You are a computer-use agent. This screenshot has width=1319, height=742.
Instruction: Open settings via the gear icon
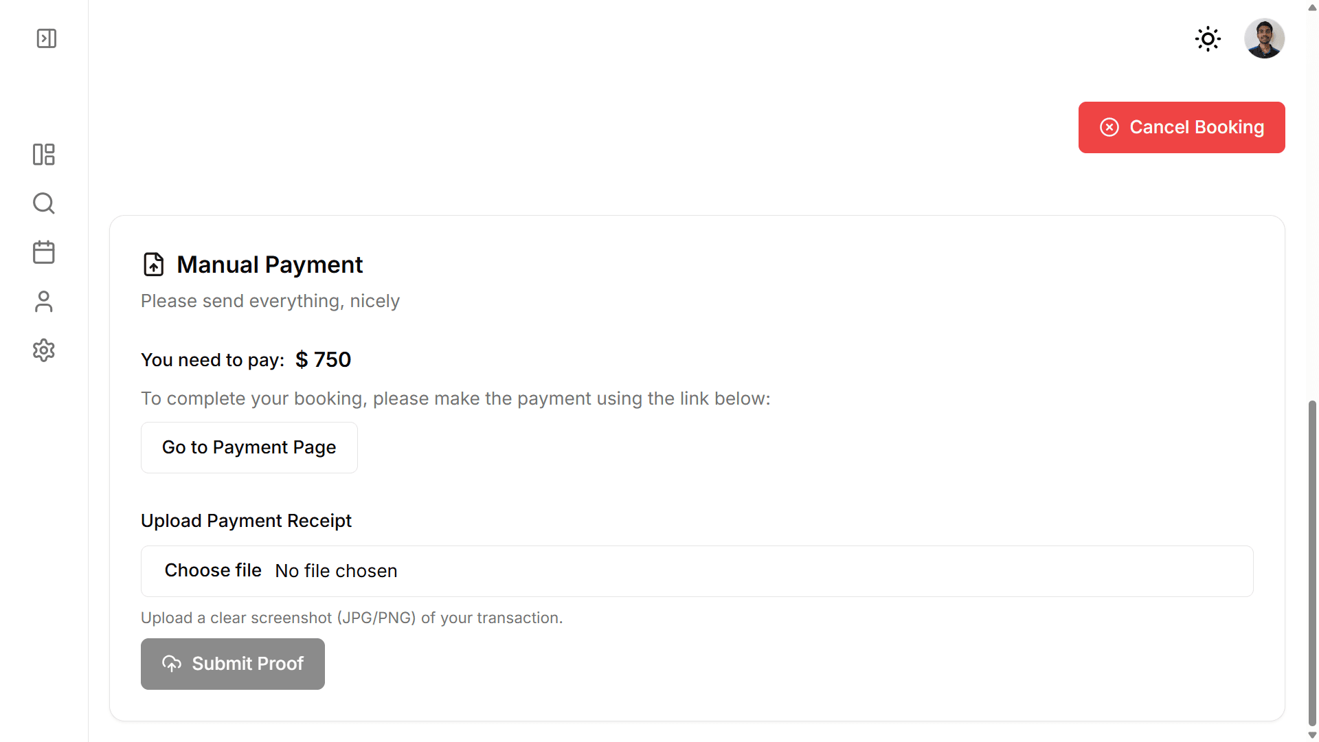click(x=43, y=350)
